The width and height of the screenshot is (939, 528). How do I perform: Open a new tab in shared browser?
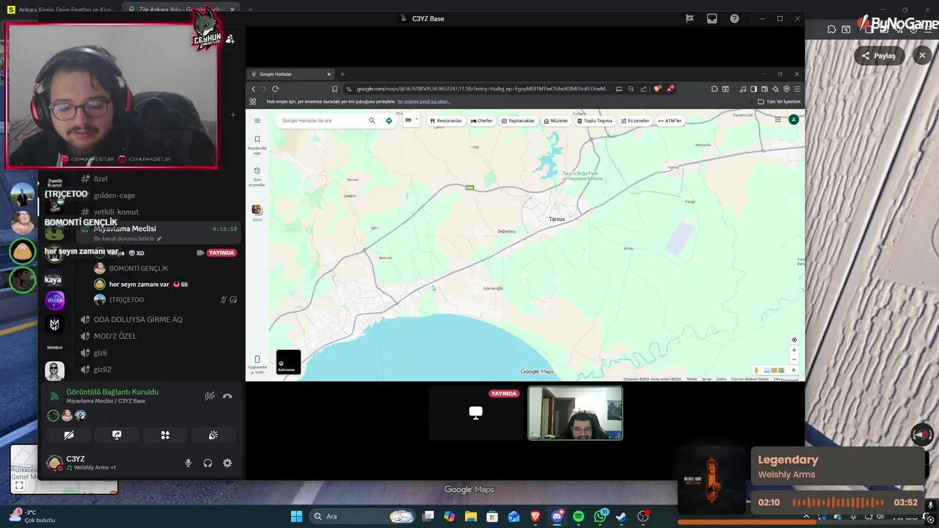pos(342,74)
